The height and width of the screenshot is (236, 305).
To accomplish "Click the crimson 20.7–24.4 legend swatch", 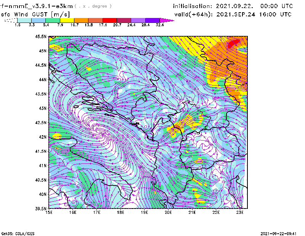I will click(124, 20).
